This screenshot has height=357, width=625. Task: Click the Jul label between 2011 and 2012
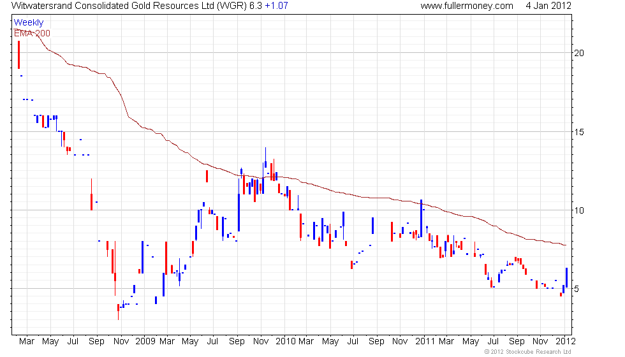[493, 342]
